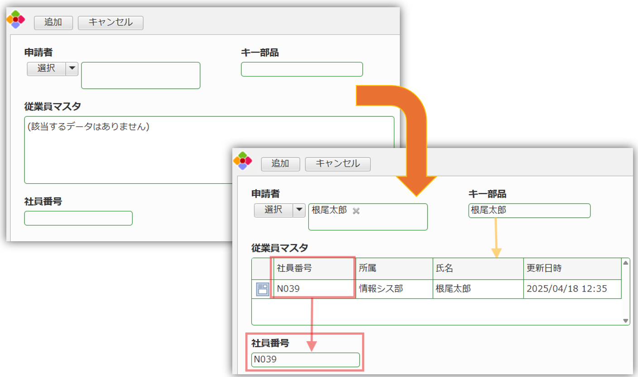
Task: Click 選択 button in the back window
Action: 46,69
